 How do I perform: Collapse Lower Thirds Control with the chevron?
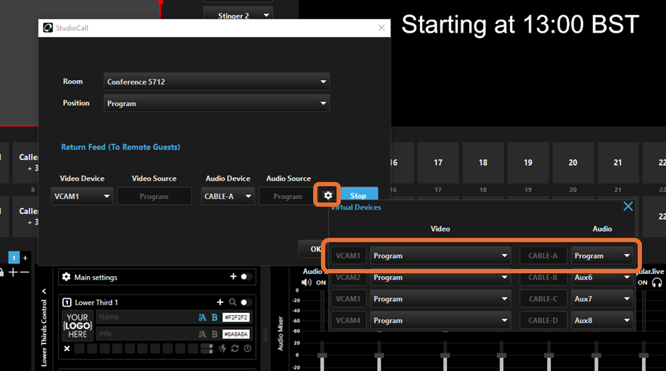click(44, 291)
